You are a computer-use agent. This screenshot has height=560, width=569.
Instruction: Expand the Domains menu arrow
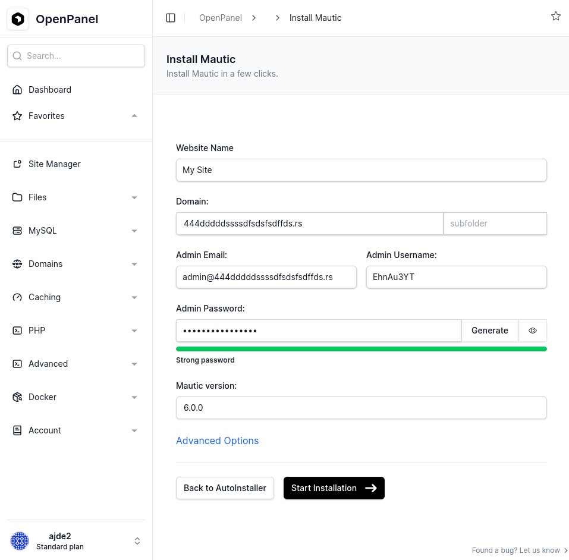click(134, 264)
